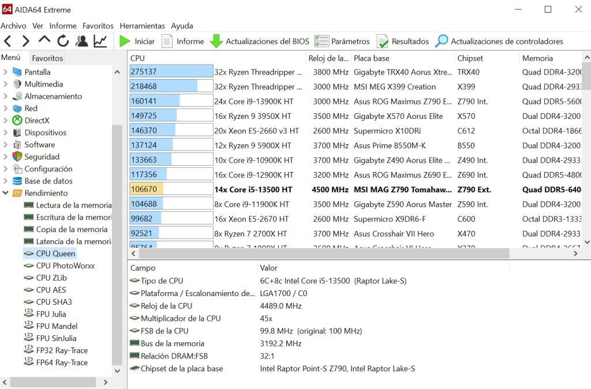This screenshot has height=389, width=591.
Task: Select the 14x Core i5-13500 HT row
Action: click(356, 189)
